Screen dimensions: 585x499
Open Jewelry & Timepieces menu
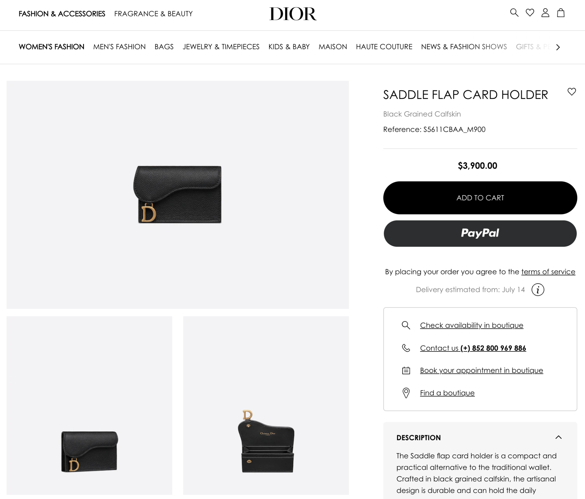click(x=221, y=47)
